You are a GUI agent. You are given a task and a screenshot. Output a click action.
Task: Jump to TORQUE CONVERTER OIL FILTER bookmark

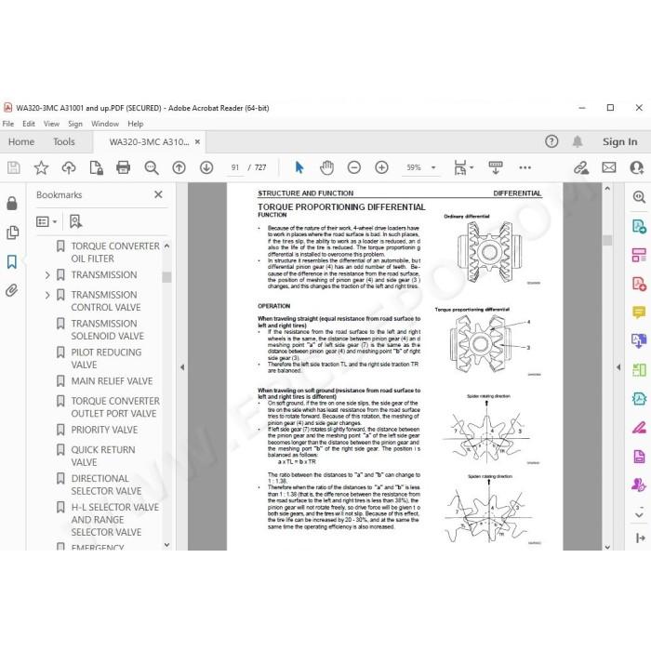pyautogui.click(x=115, y=252)
